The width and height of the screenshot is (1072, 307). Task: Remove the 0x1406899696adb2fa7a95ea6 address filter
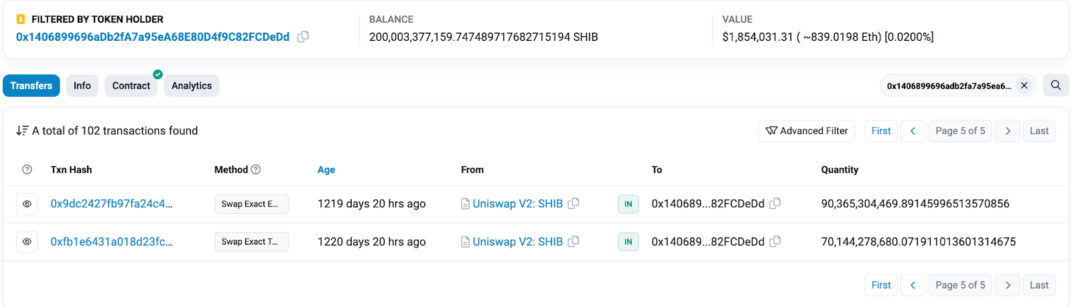[x=1024, y=86]
